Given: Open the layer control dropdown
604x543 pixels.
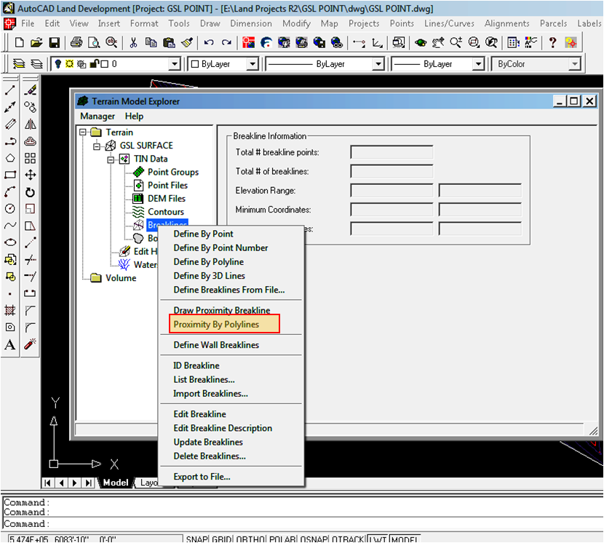Looking at the screenshot, I should (174, 64).
